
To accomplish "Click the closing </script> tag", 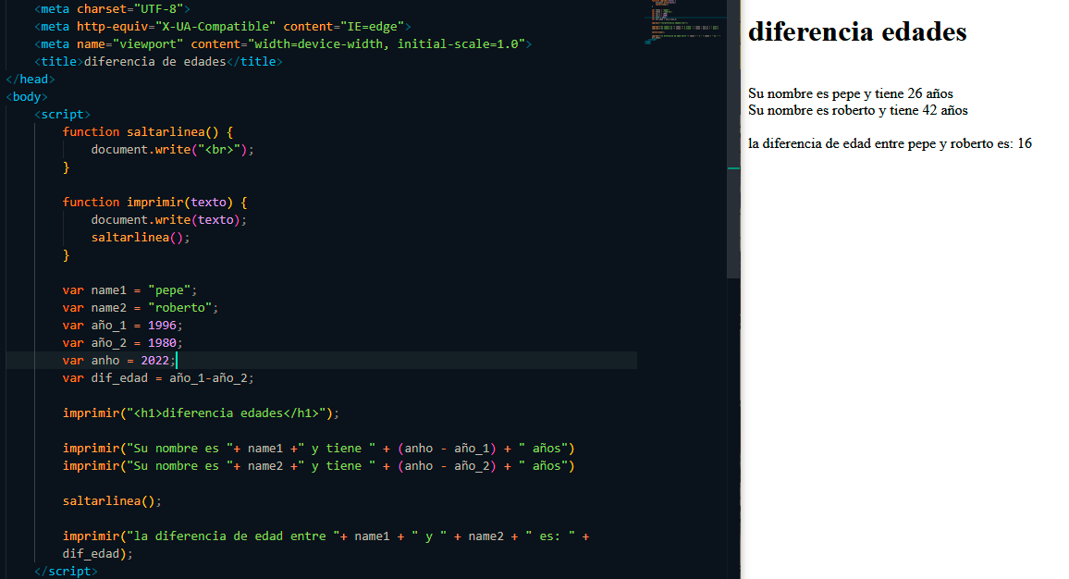I will pos(66,571).
